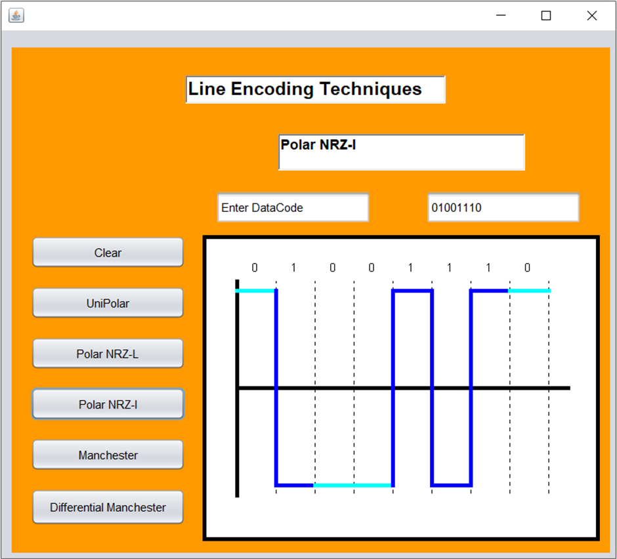
Task: Click the Enter DataCode input field
Action: (292, 207)
